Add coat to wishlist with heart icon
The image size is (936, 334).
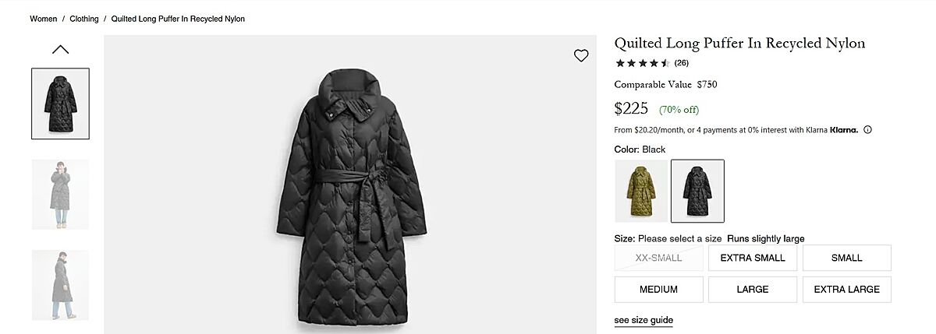[x=581, y=55]
